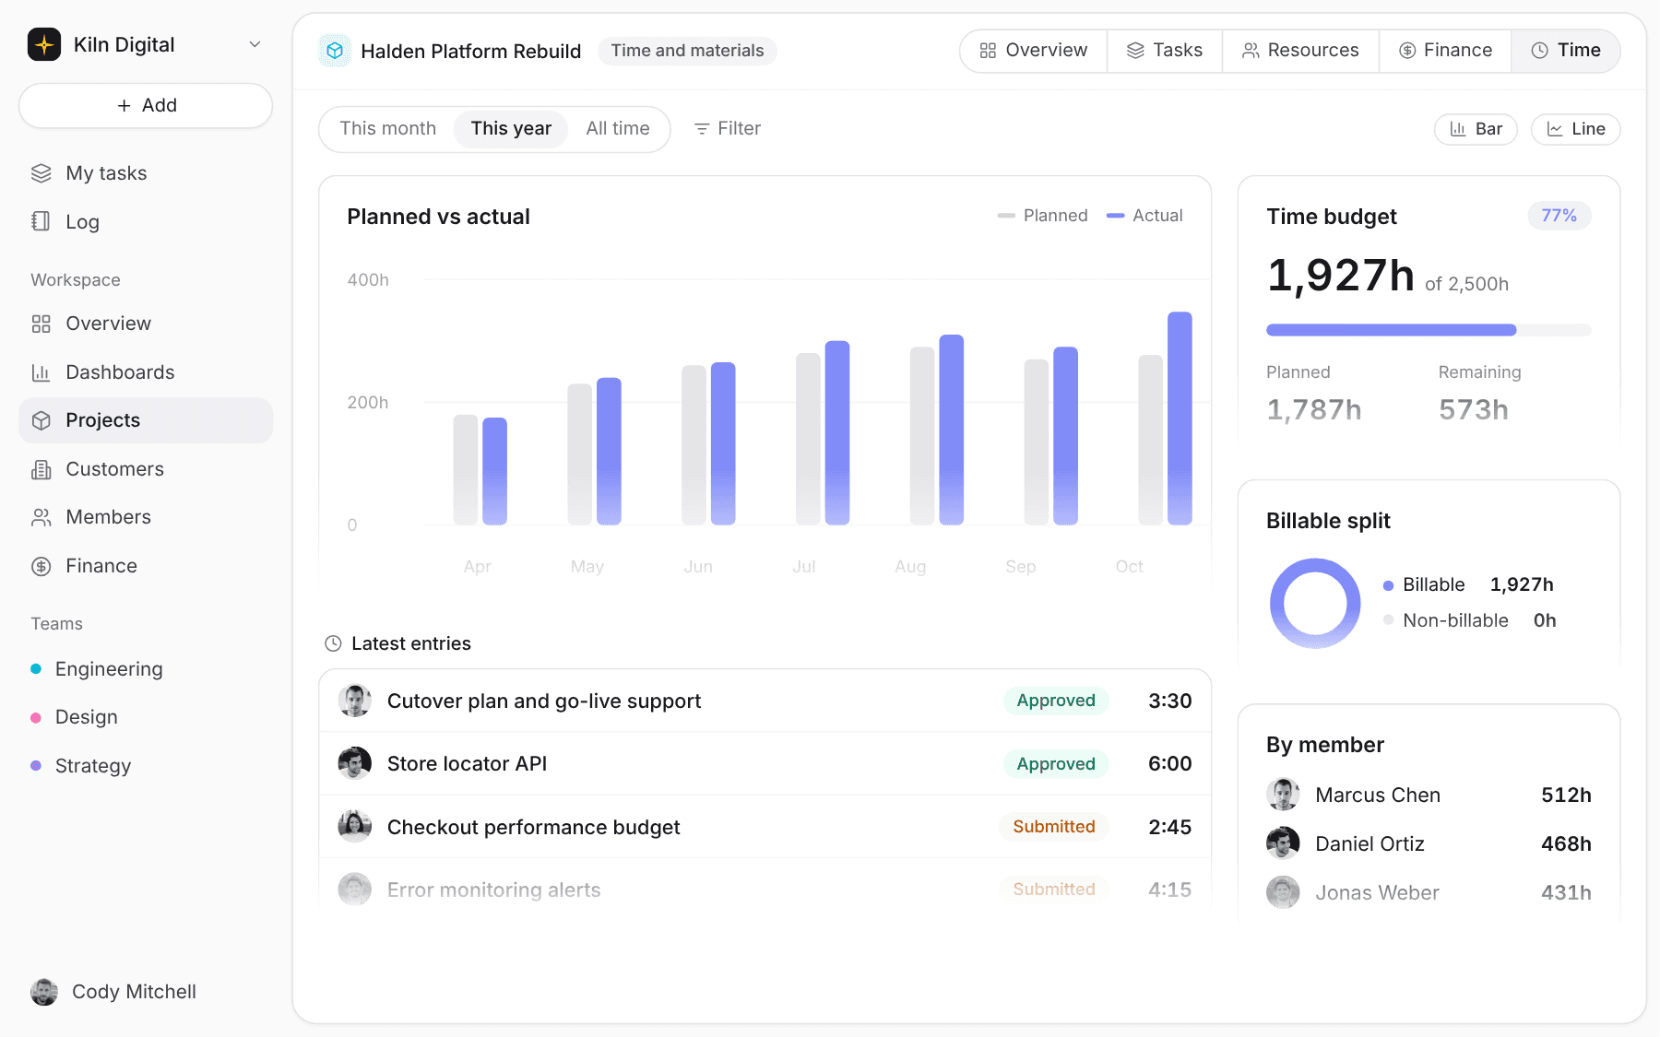Open Cutover plan and go-live support entry
The height and width of the screenshot is (1037, 1660).
point(765,701)
